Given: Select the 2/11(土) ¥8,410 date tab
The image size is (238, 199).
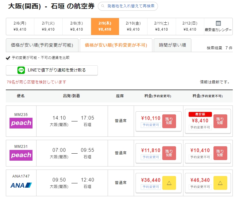Looking at the screenshot, I should (162, 26).
